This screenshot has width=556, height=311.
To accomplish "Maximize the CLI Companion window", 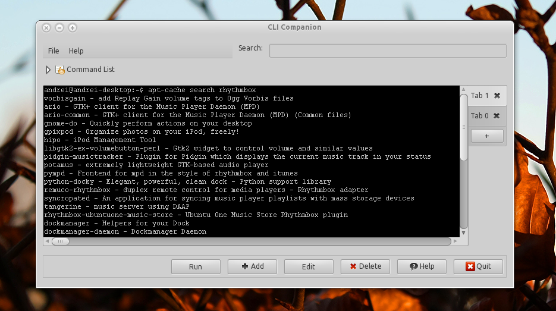I will coord(73,28).
